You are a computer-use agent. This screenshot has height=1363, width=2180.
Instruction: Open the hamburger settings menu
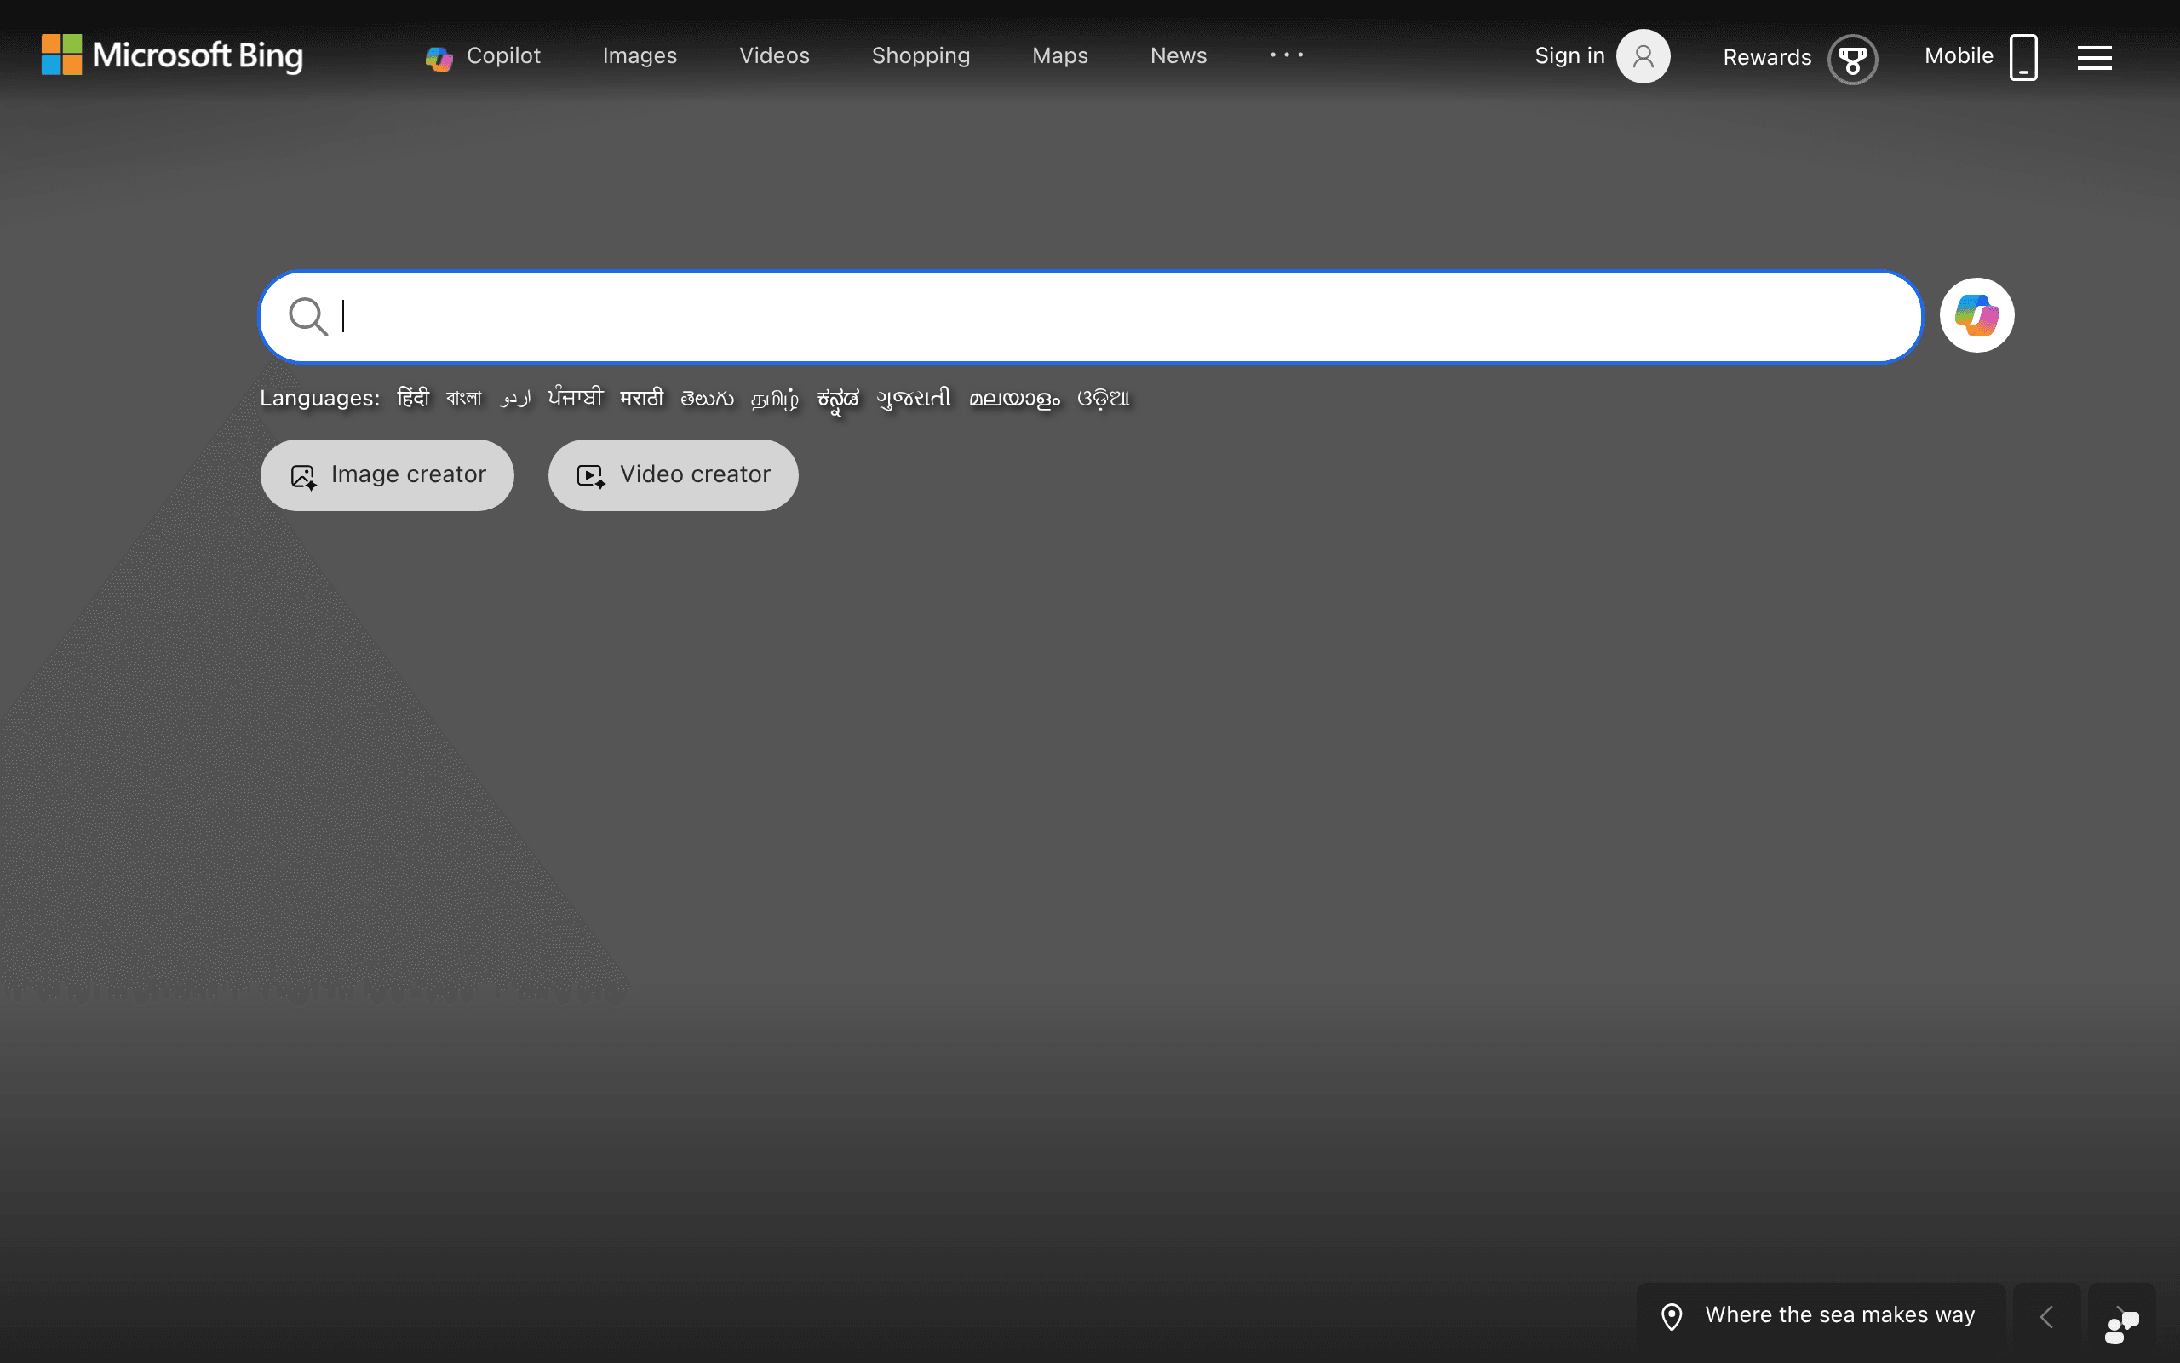(2095, 58)
